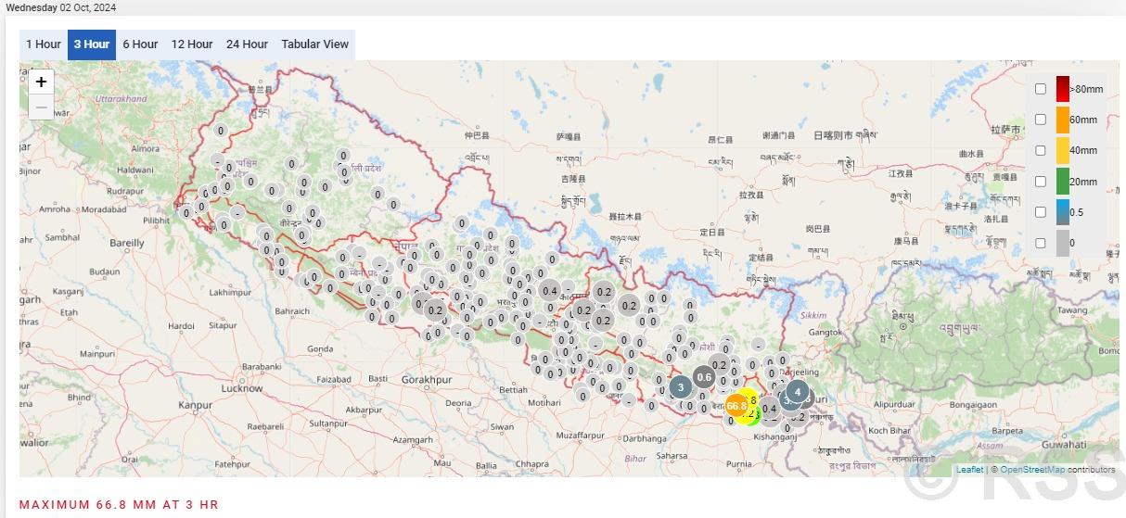Select the blue-gray marker labeled 4
The image size is (1126, 518).
tap(797, 392)
